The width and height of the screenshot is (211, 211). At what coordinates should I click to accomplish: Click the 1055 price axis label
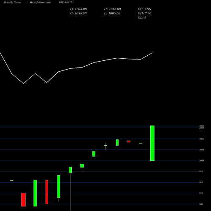(202, 139)
